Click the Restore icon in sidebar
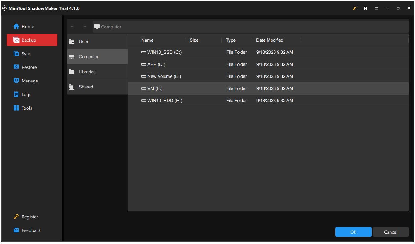This screenshot has height=244, width=415. 16,67
